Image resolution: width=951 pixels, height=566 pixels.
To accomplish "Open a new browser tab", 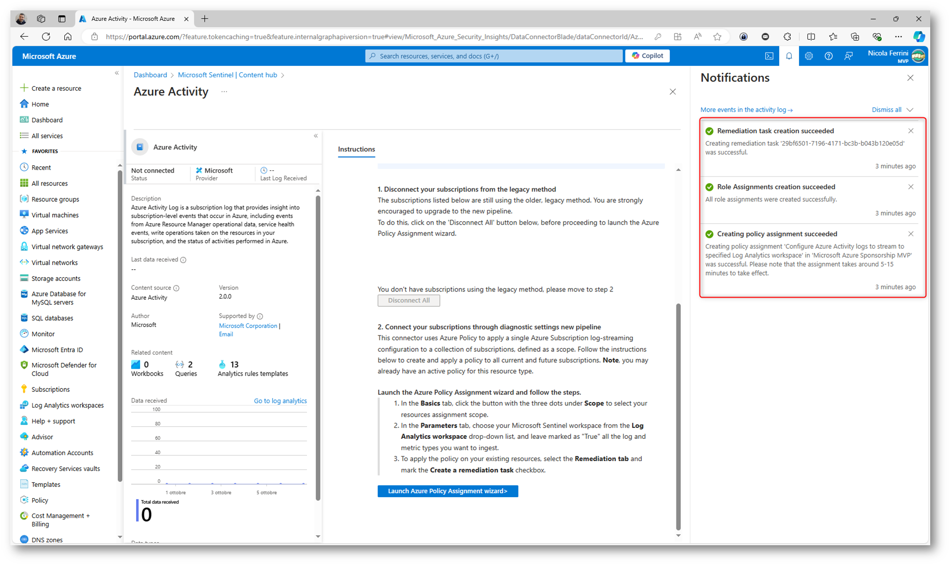I will coord(205,19).
